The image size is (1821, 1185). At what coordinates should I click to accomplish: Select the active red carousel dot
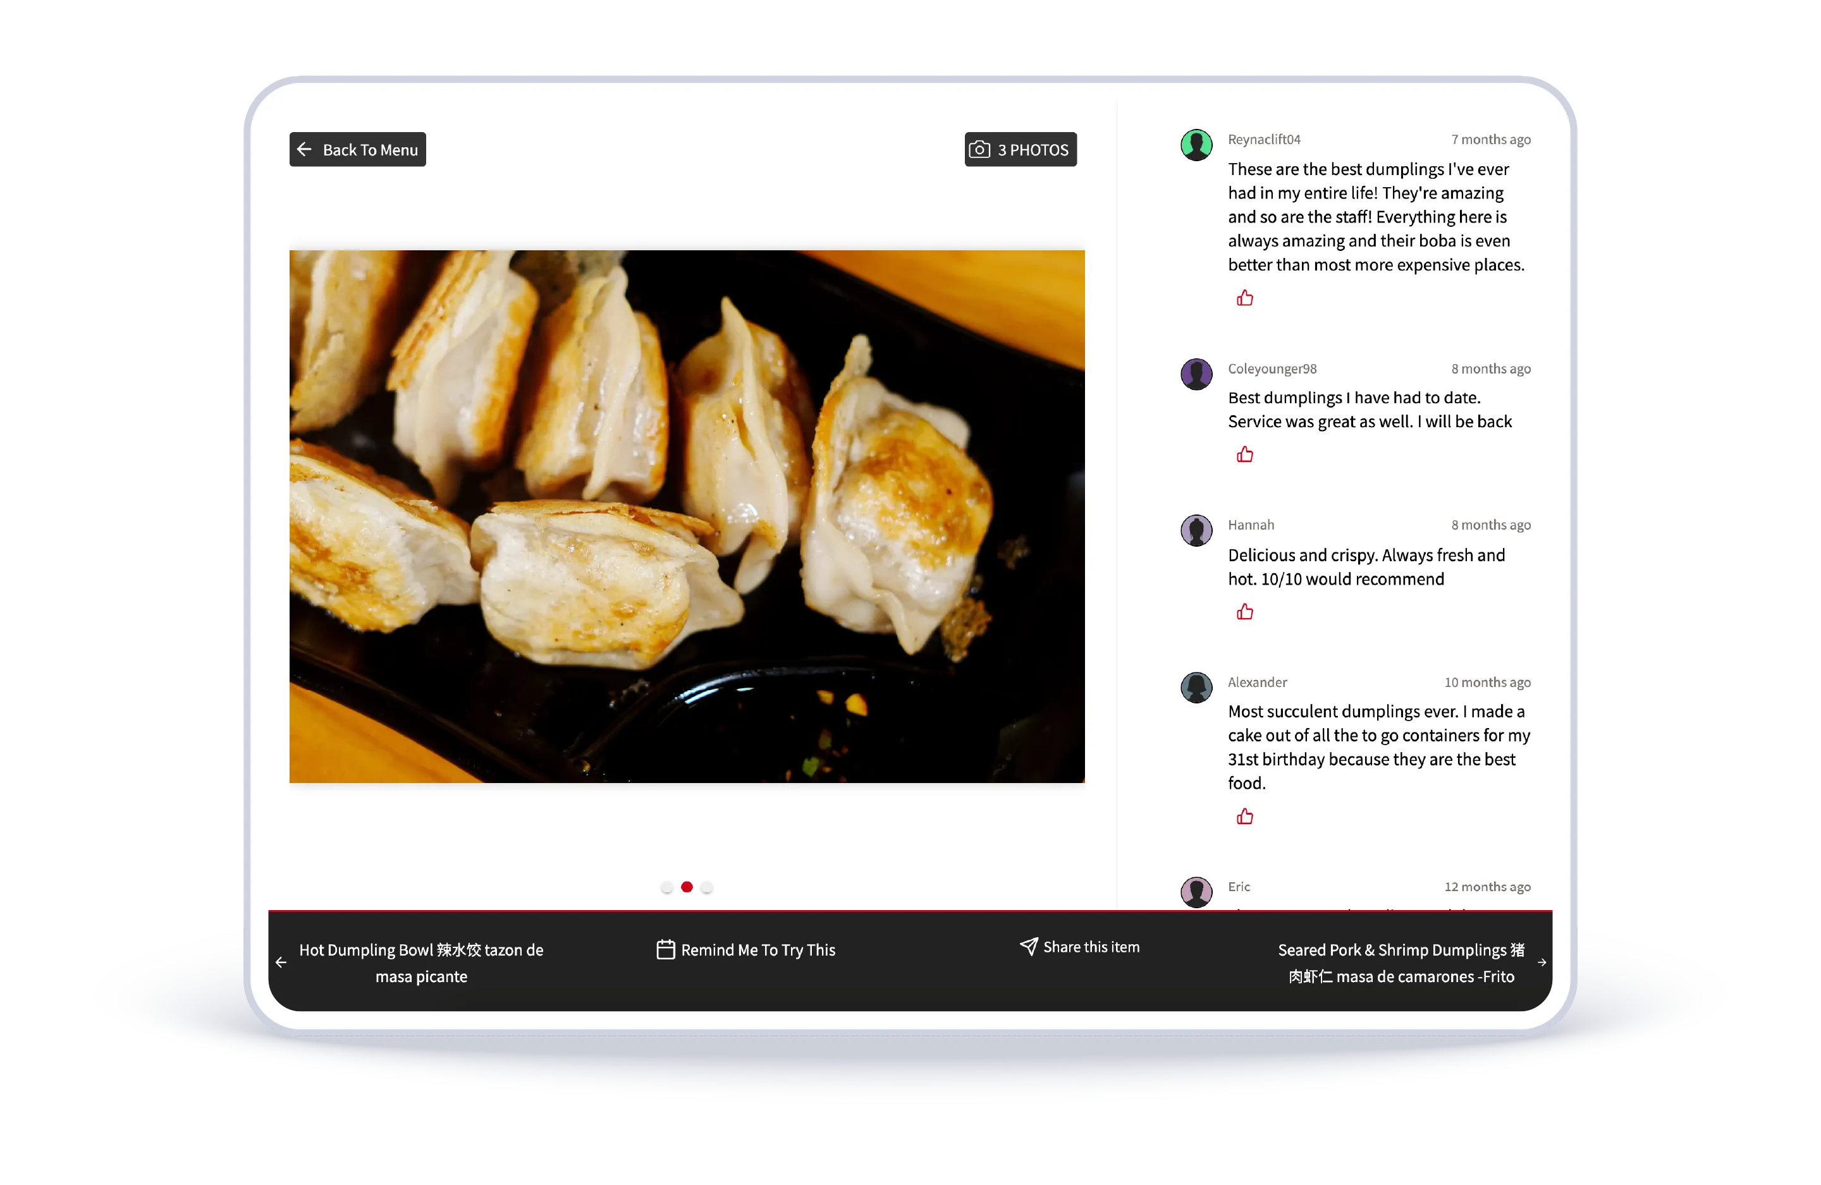click(x=687, y=887)
